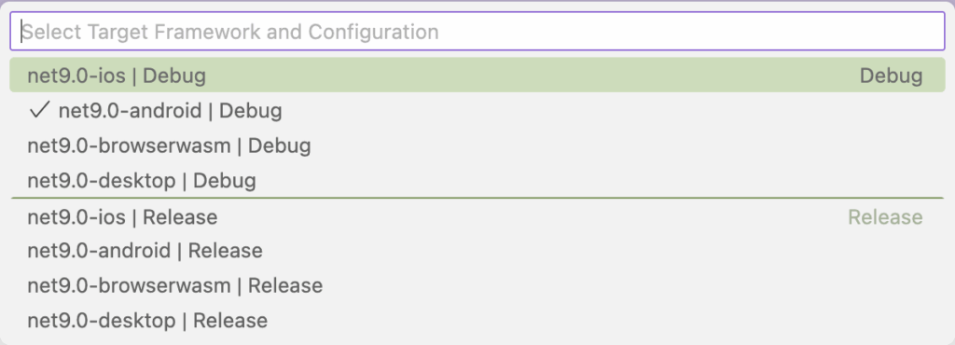Click the separator line above the Release group
Screen dimensions: 955x345
click(x=477, y=198)
